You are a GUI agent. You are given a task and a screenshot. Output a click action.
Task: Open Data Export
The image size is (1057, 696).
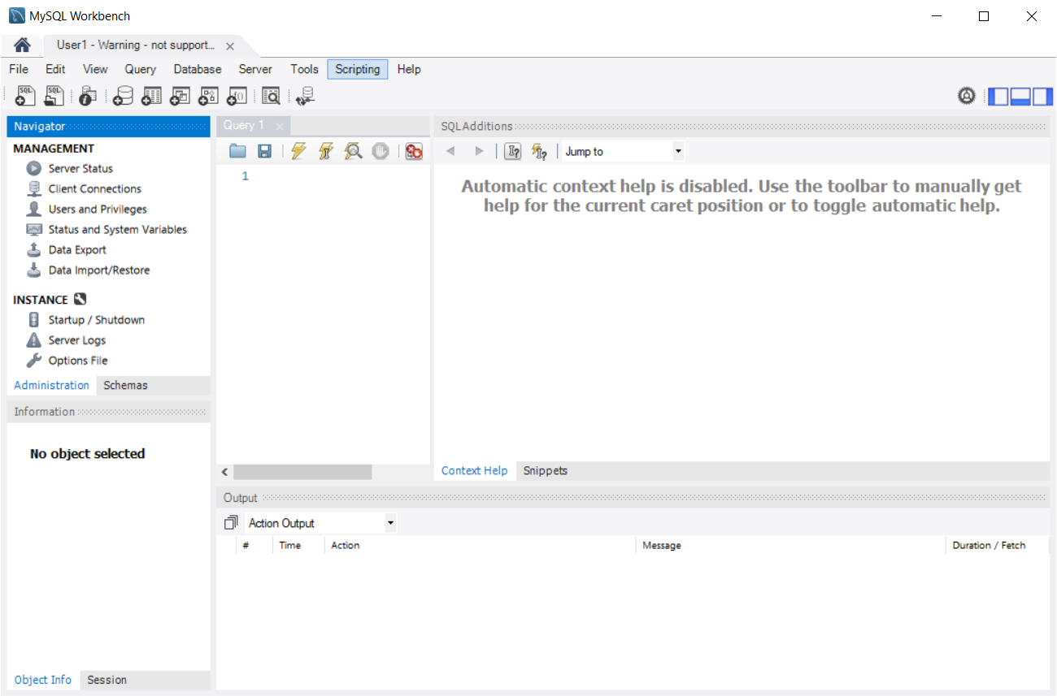[x=77, y=249]
